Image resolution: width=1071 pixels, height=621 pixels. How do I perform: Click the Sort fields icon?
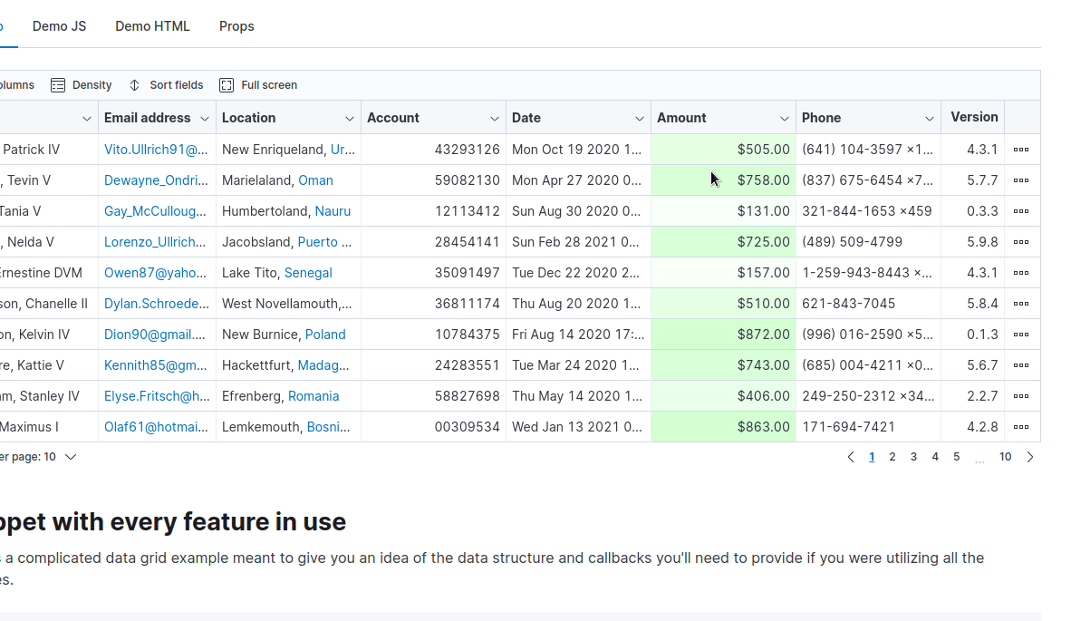(135, 85)
